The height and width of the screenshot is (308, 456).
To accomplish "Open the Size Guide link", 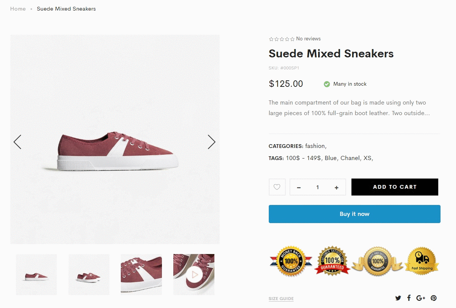I will point(281,299).
